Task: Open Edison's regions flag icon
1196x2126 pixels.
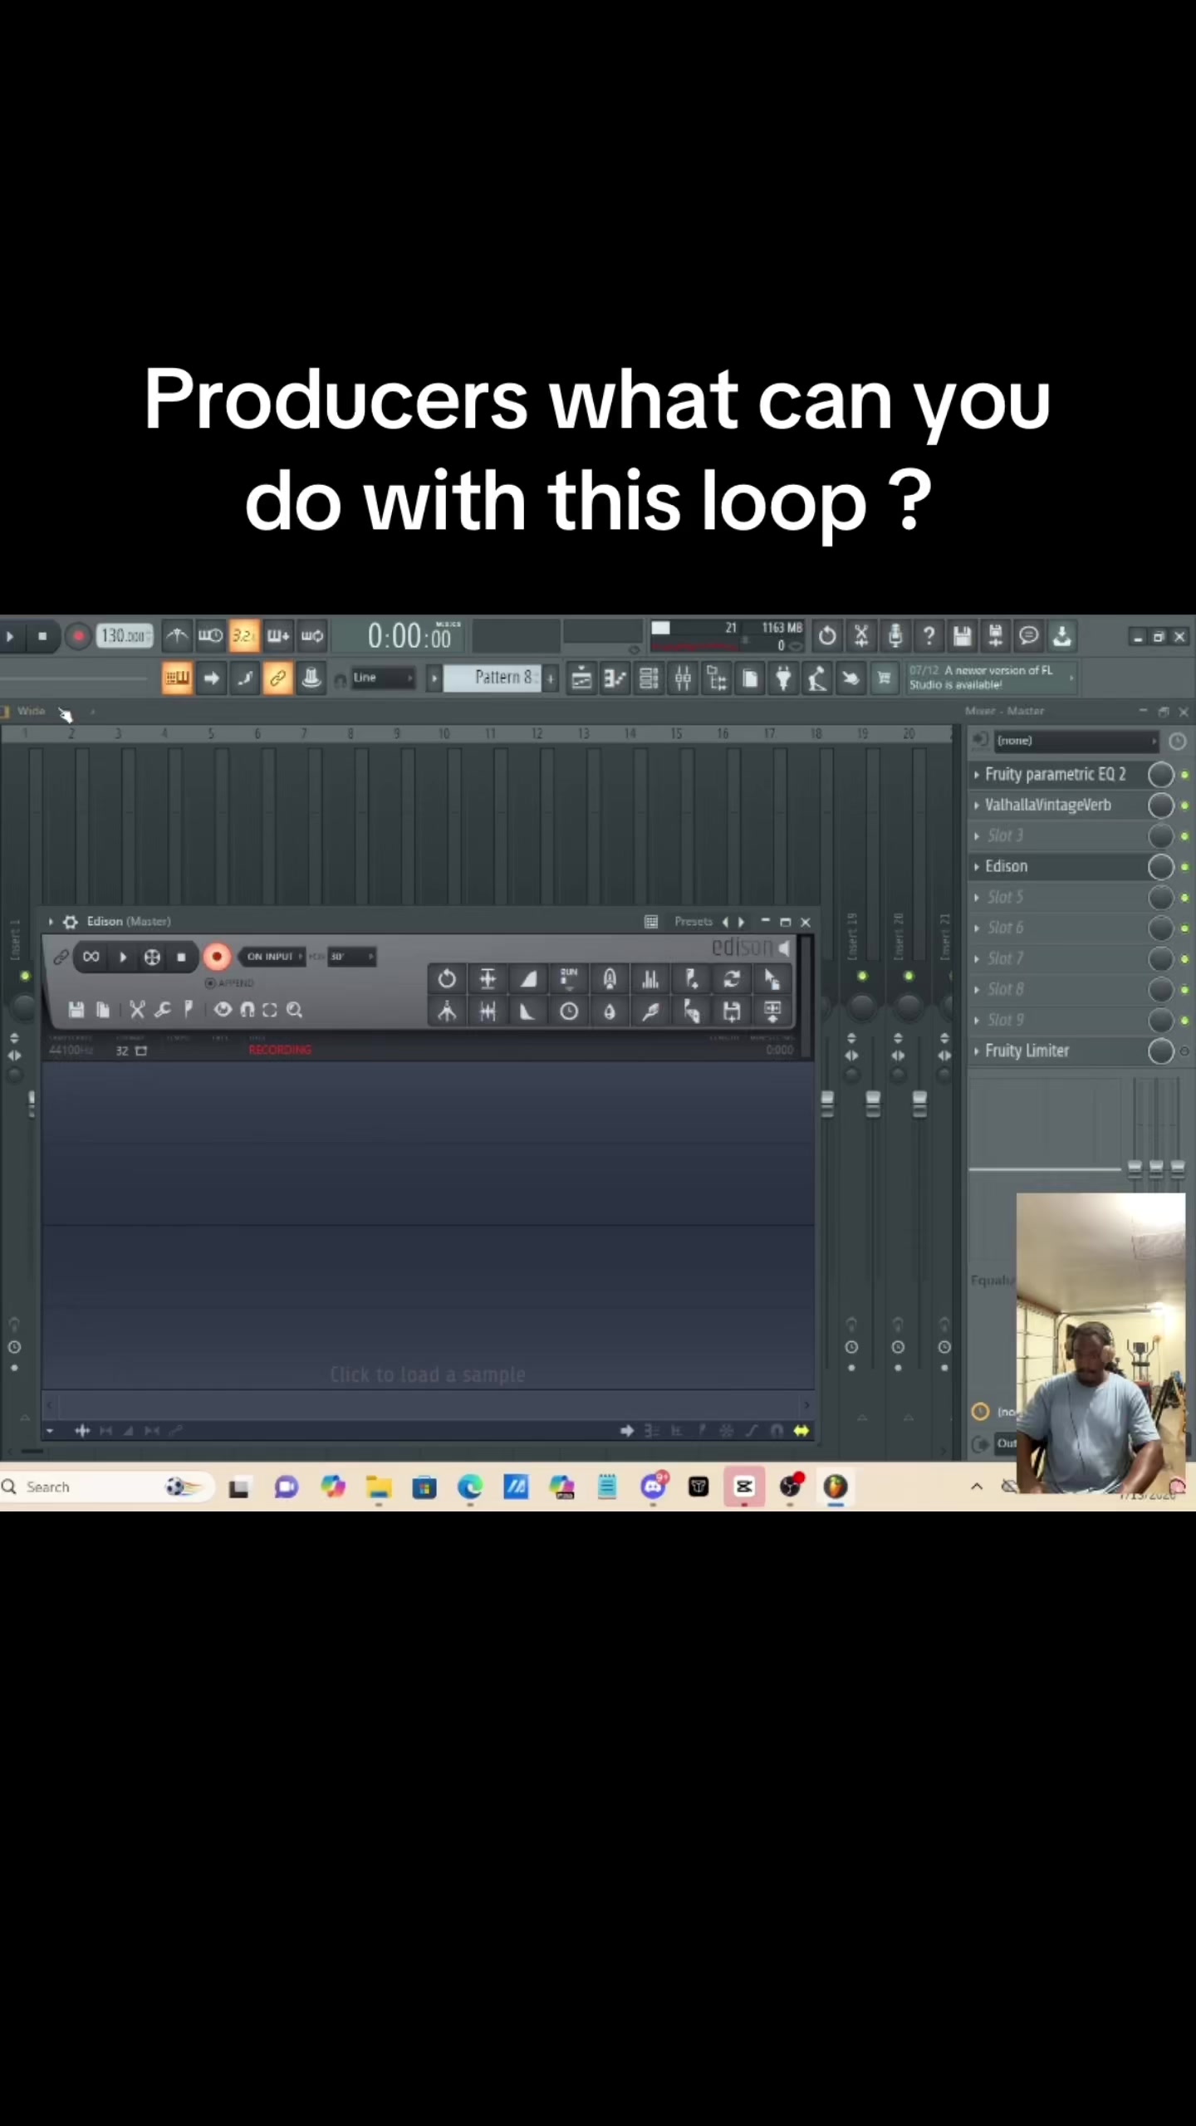Action: coord(189,1010)
